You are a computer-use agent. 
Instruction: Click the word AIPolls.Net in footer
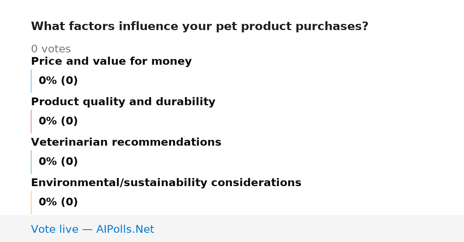125,229
